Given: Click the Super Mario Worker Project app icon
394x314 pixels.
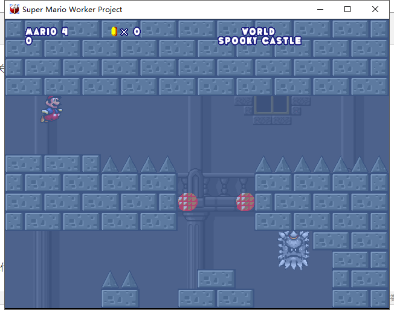Looking at the screenshot, I should point(15,10).
